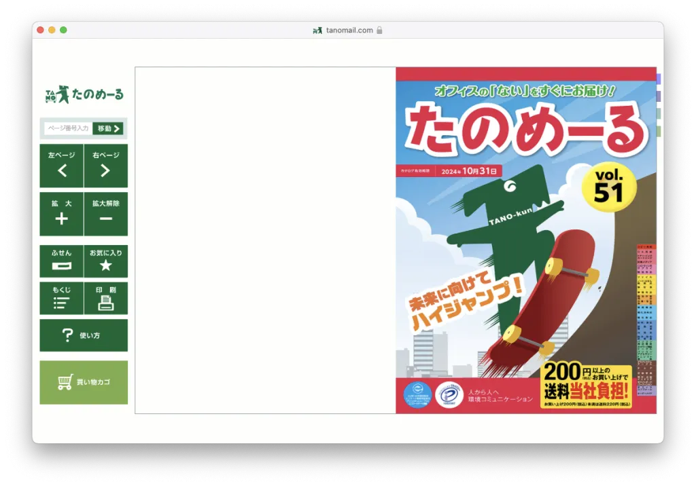Click the P privacy mark badge

coord(449,394)
